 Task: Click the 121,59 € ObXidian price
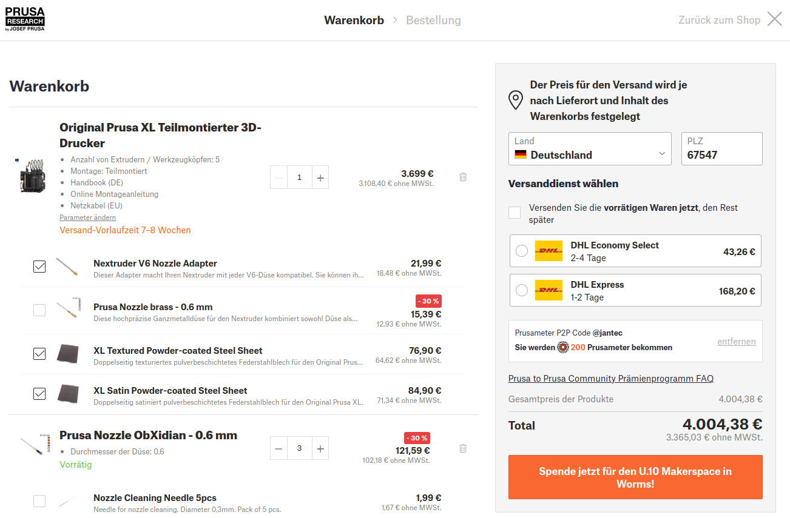[x=413, y=451]
